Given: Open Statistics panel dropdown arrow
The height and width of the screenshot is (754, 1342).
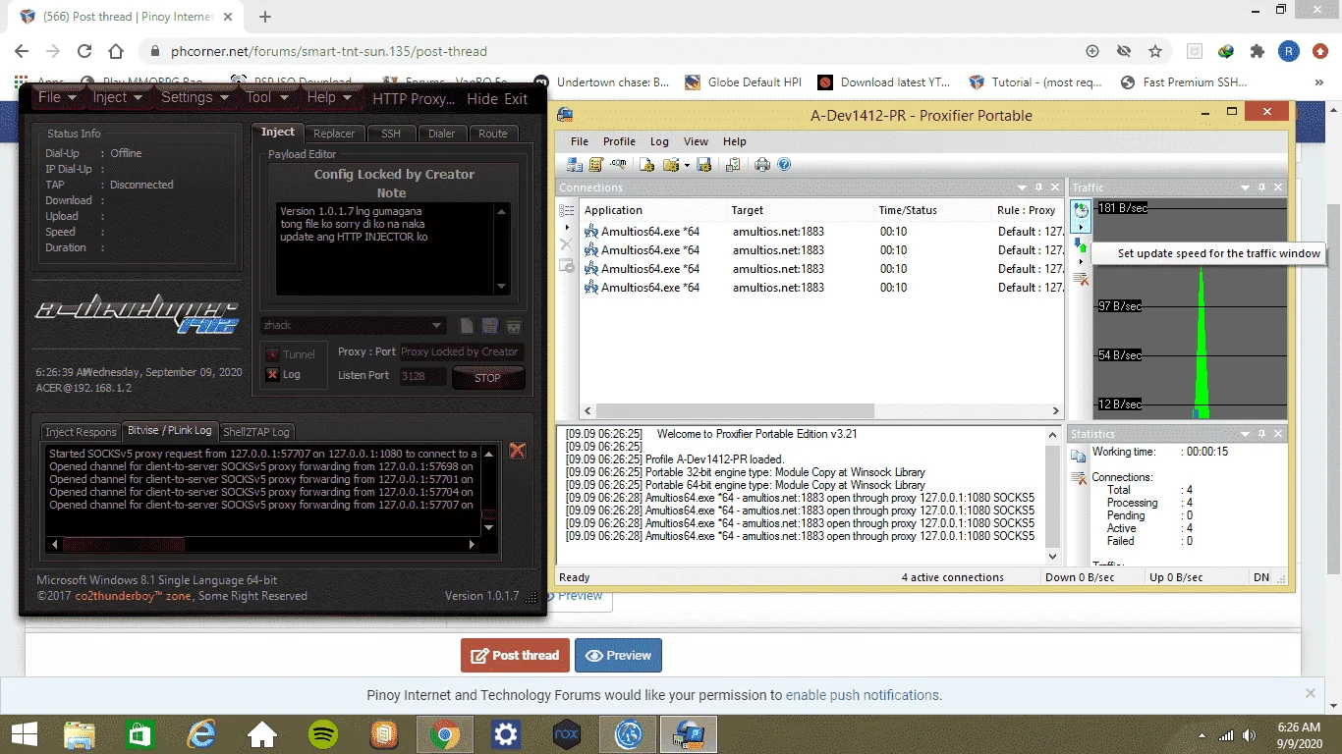Looking at the screenshot, I should (x=1246, y=434).
